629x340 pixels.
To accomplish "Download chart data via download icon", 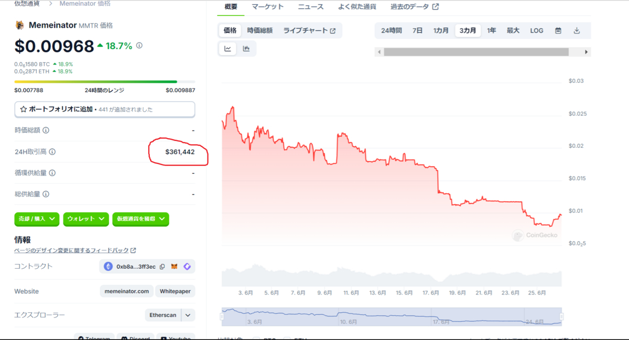I will pyautogui.click(x=577, y=30).
